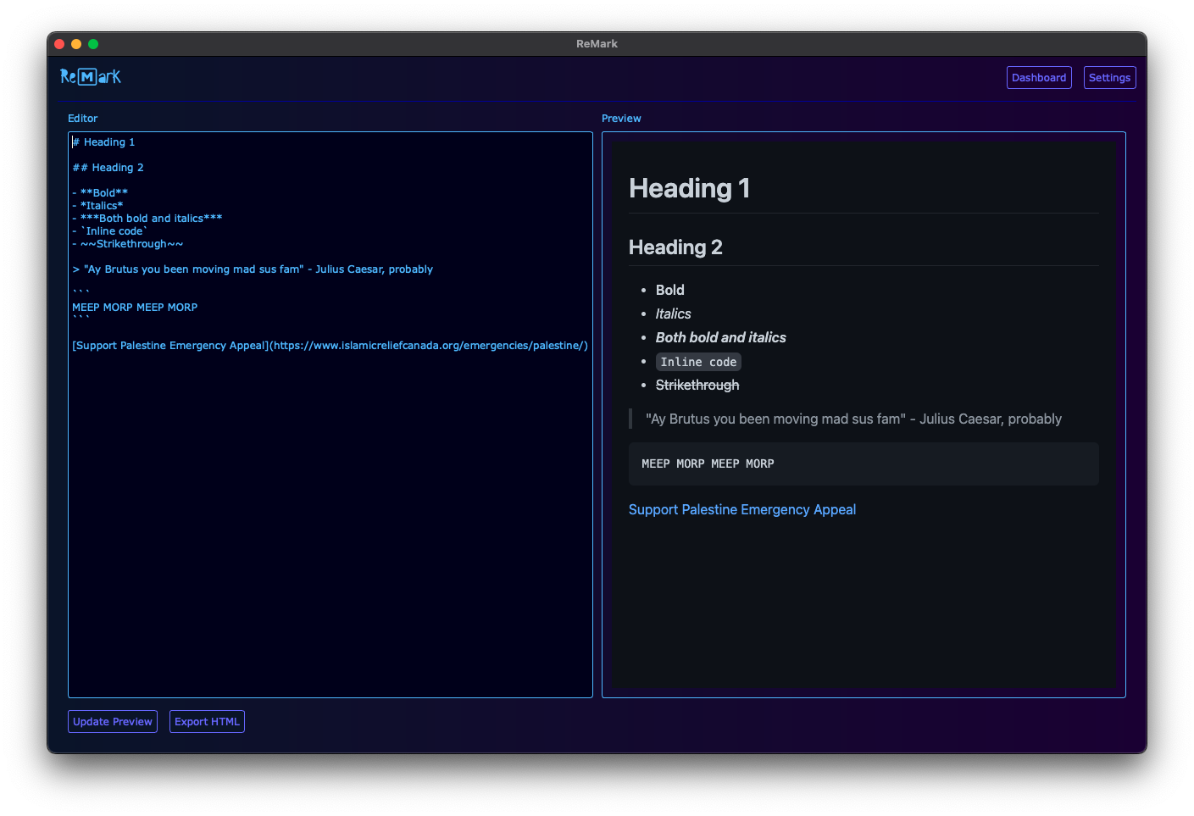Click the '~~Strikethrough~~' editor line
The image size is (1194, 816).
click(x=128, y=244)
